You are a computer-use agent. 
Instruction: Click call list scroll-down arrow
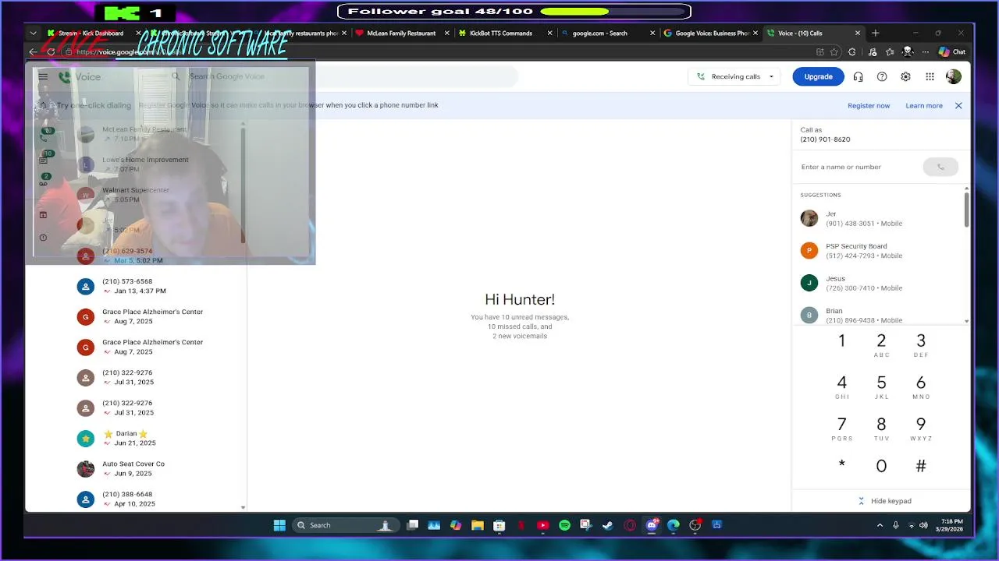tap(243, 507)
